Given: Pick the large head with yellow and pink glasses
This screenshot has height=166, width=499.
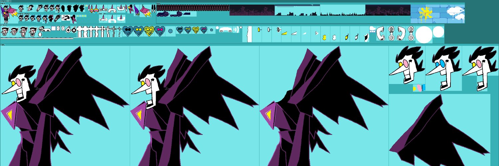Looking at the screenshot, I should (407, 65).
